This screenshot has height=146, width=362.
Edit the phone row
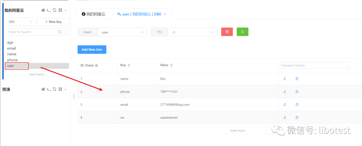tap(285, 92)
